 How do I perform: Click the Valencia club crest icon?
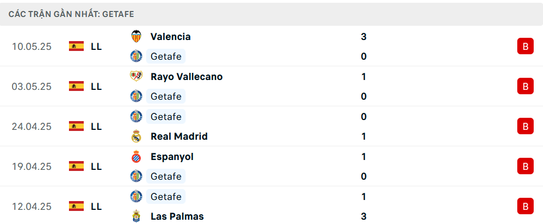136,36
